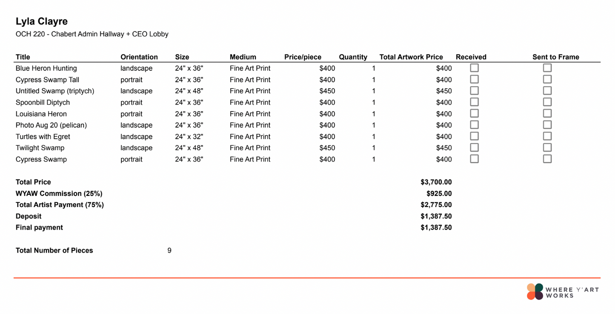
Task: Click the WYAW Commission value $925.00
Action: click(439, 193)
